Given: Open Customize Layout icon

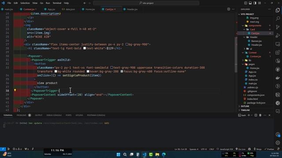Looking at the screenshot, I should [x=260, y=3].
